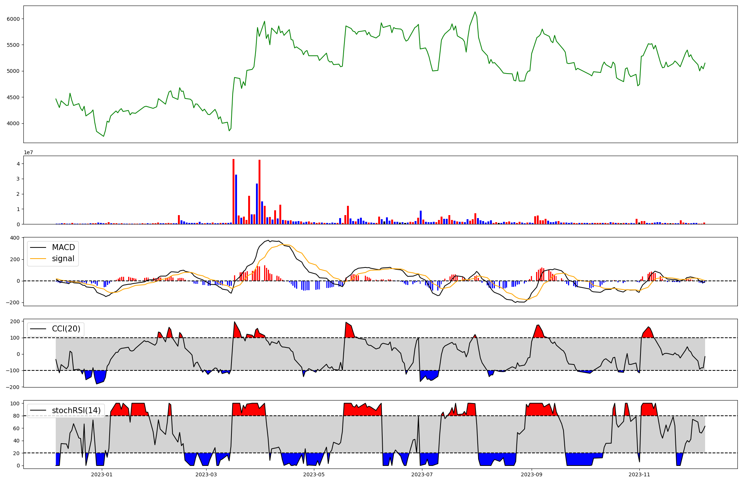Click the -200 tick on the CCI axis
The width and height of the screenshot is (743, 483).
[13, 387]
